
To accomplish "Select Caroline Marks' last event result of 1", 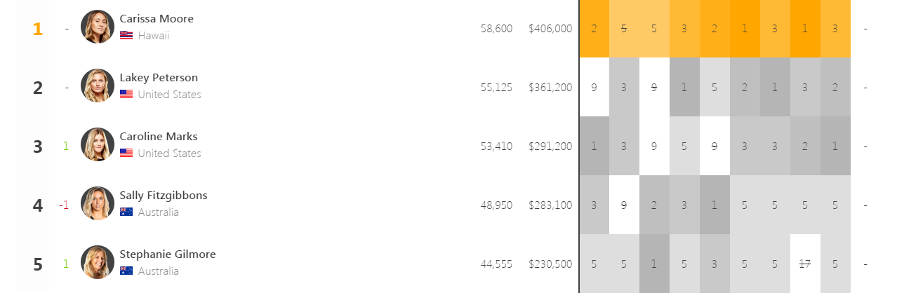I will (x=835, y=146).
